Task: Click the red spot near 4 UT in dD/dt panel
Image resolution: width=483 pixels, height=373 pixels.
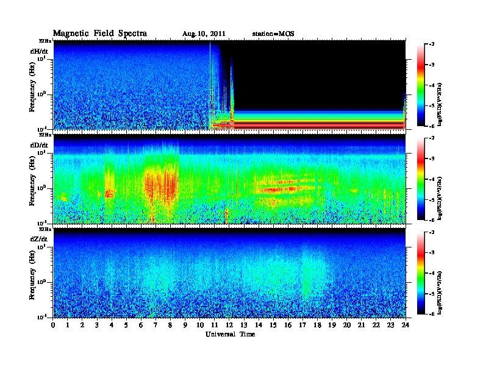Action: [x=110, y=193]
